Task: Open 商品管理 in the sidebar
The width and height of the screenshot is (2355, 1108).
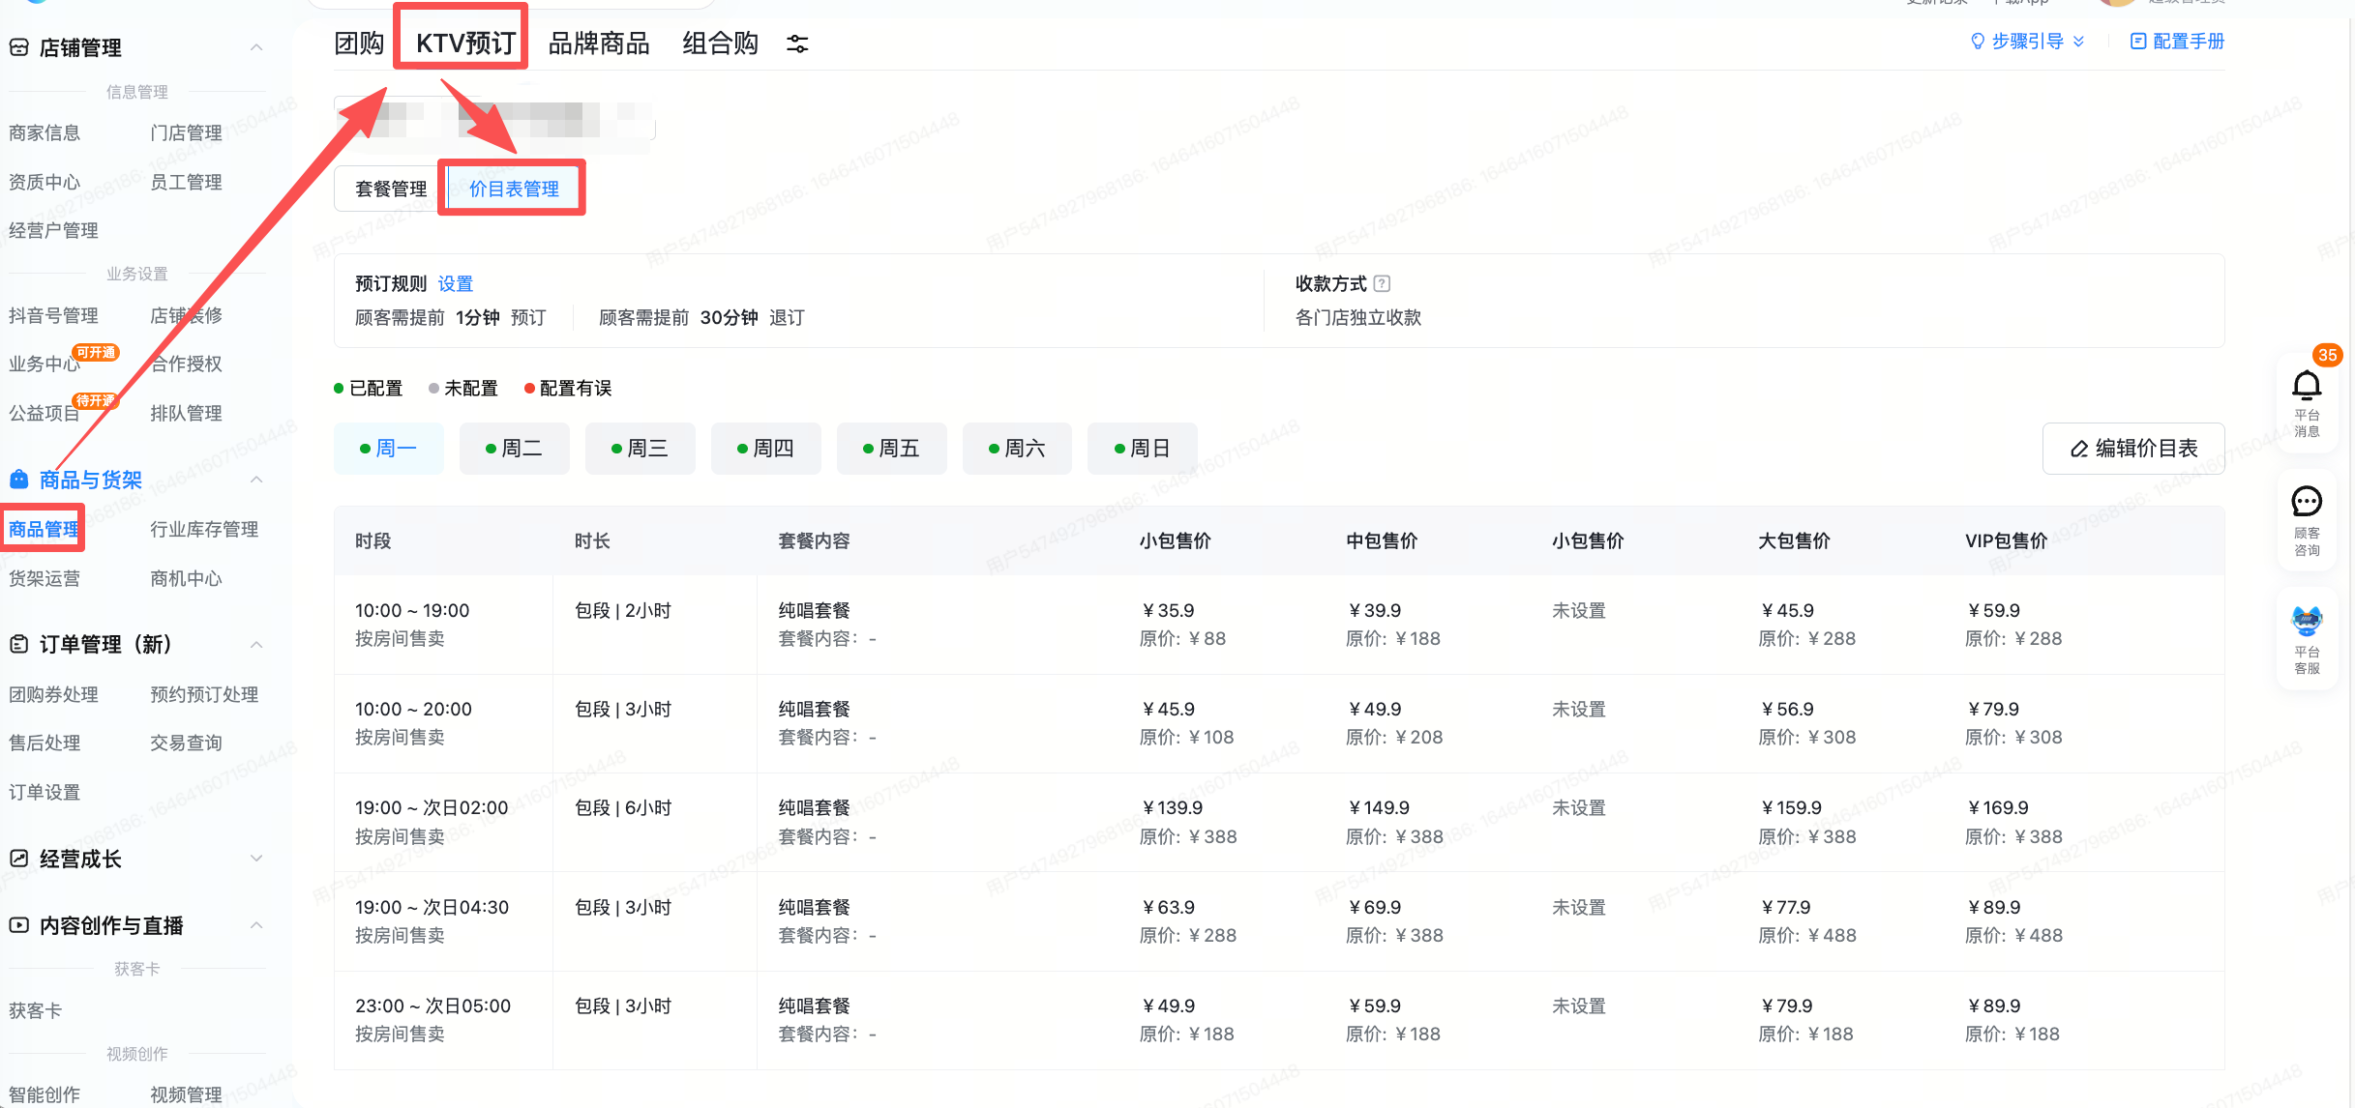Action: point(44,529)
